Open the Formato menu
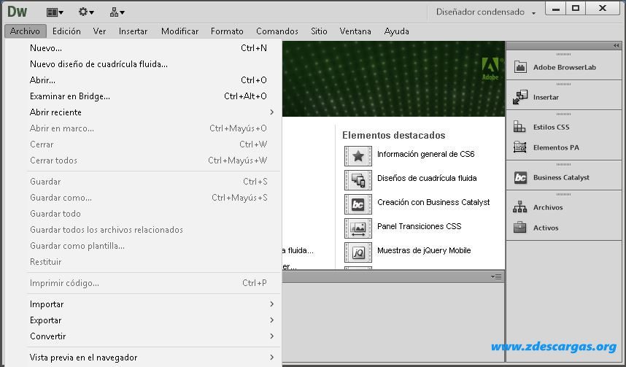The width and height of the screenshot is (626, 367). click(x=227, y=31)
